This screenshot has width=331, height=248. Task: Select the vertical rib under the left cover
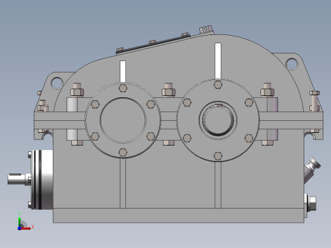click(x=123, y=183)
